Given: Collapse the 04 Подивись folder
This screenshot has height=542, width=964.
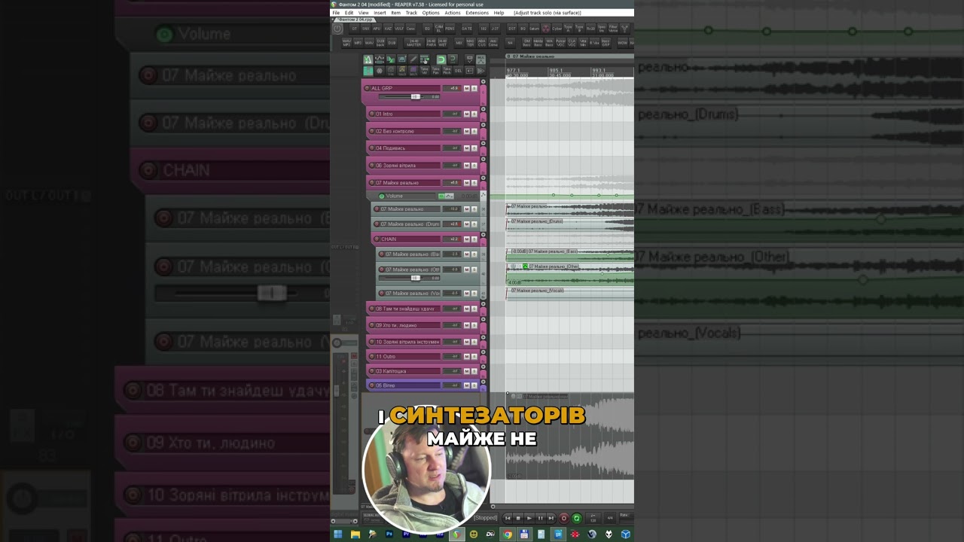Looking at the screenshot, I should click(484, 143).
